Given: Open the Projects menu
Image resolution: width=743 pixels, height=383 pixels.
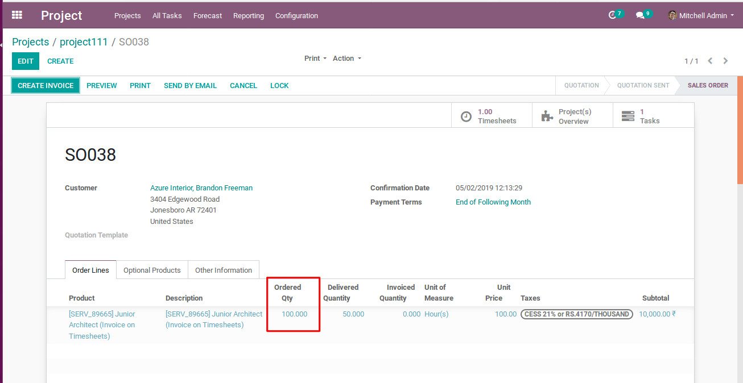Looking at the screenshot, I should [x=127, y=15].
